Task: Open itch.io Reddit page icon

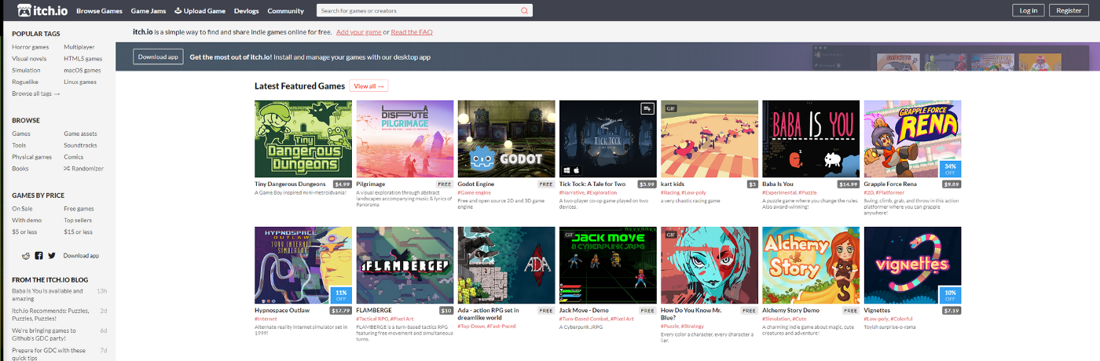Action: [26, 256]
